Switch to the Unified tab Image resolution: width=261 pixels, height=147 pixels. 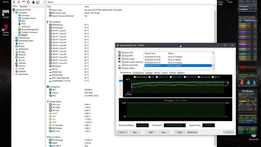click(x=172, y=73)
